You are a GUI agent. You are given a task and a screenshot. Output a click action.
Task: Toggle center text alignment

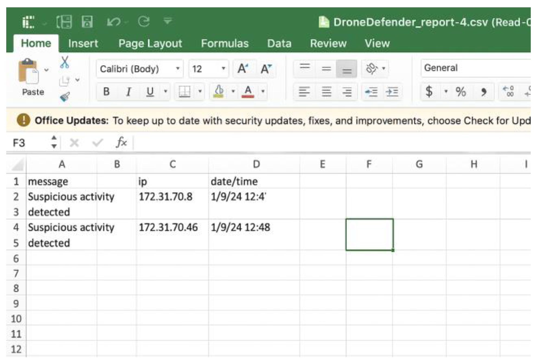[326, 92]
